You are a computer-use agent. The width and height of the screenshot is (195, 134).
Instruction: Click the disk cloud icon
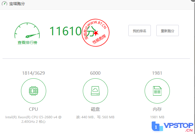tap(95, 91)
